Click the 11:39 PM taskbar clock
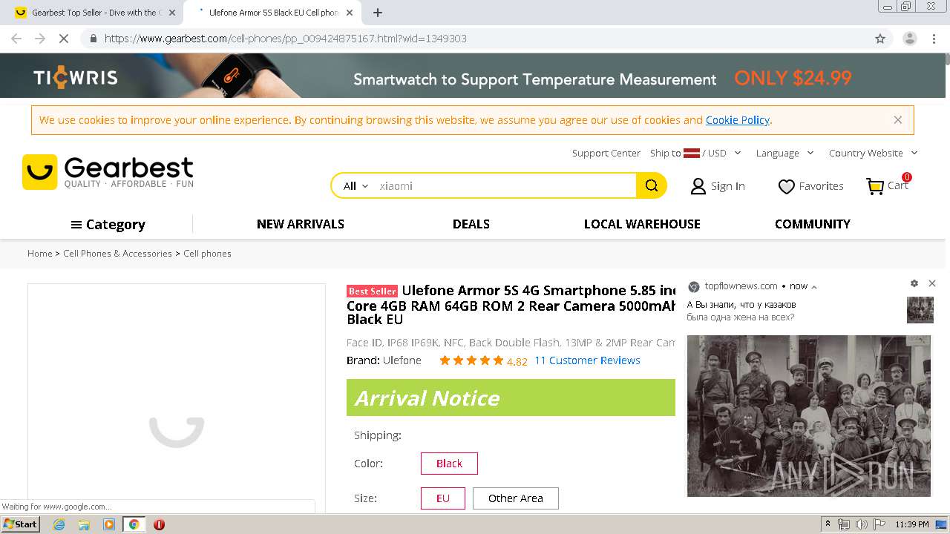 pos(912,524)
